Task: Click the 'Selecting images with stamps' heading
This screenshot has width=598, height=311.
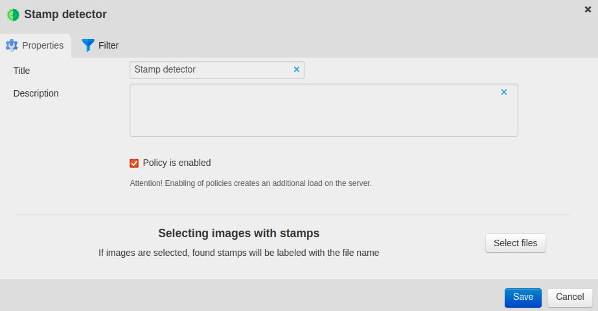Action: coord(238,233)
